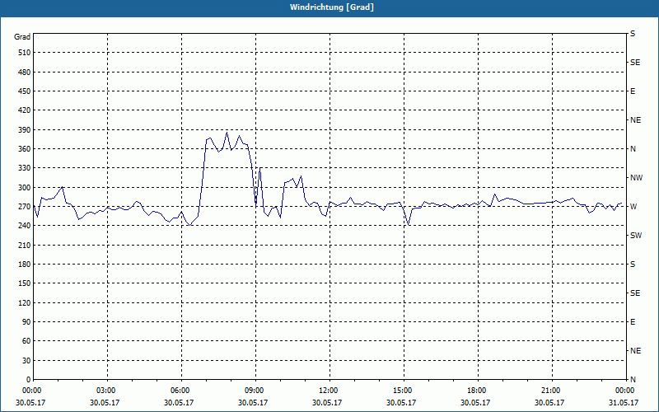Select the "Grad" axis unit label
659x412 pixels.
(x=22, y=37)
